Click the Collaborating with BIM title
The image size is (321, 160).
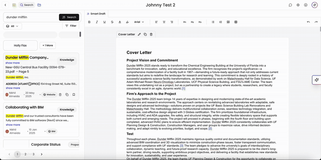[24, 107]
